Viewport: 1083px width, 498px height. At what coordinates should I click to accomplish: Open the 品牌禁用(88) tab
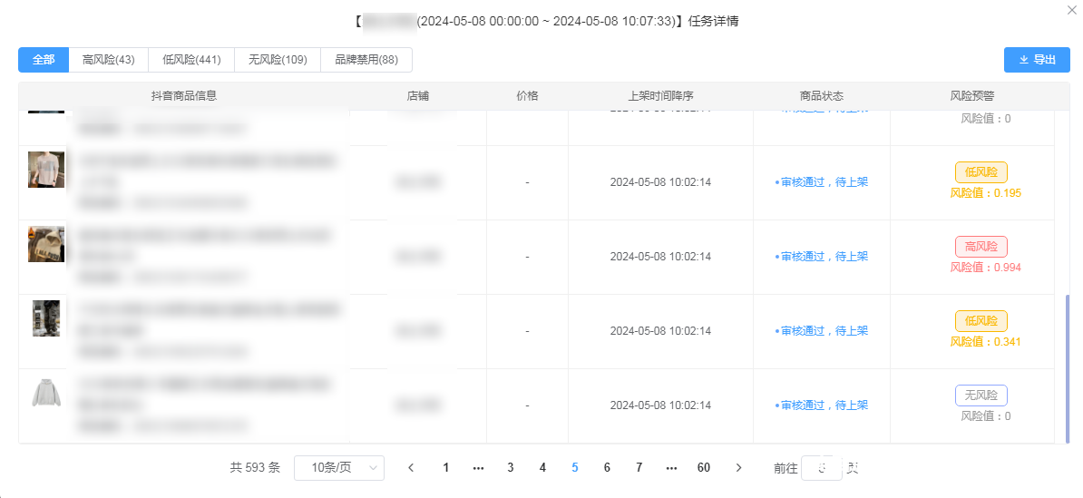(x=366, y=60)
